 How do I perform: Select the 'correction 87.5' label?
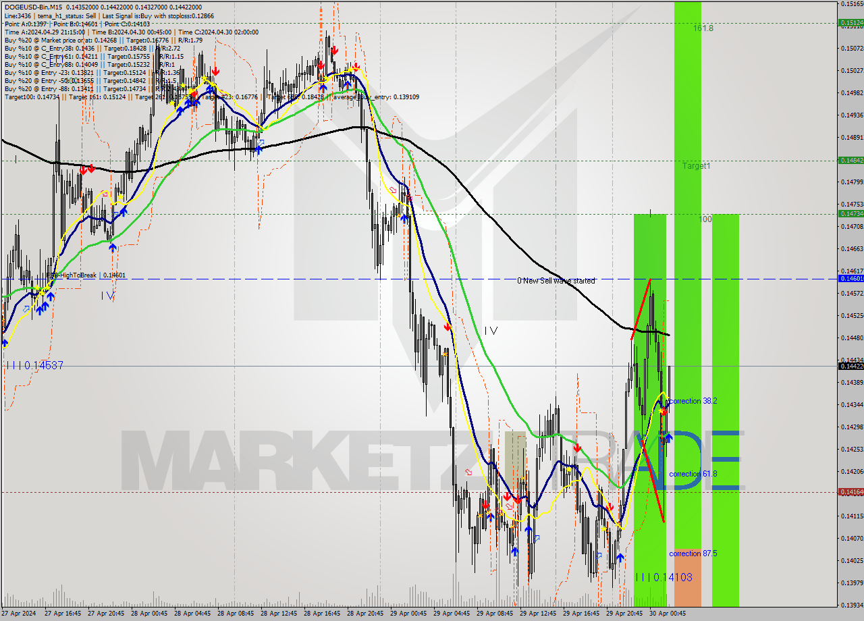pos(693,553)
